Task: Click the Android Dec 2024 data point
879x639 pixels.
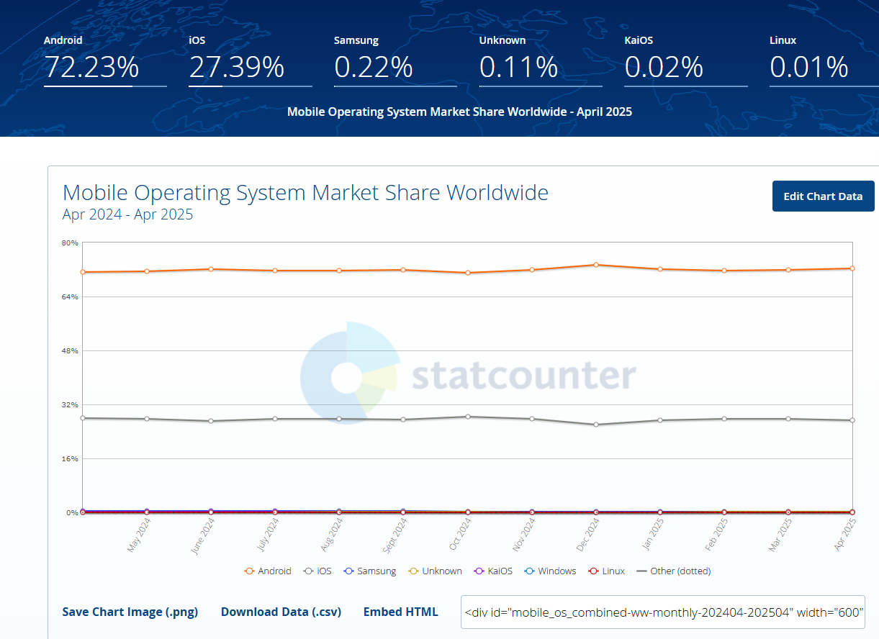Action: pyautogui.click(x=596, y=265)
